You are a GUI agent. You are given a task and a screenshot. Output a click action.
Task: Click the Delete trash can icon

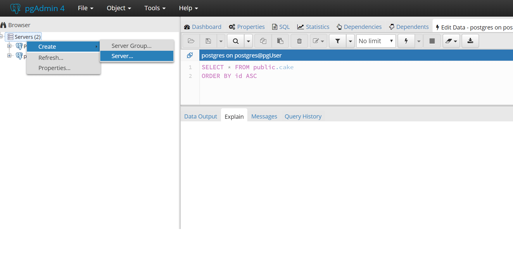tap(299, 41)
